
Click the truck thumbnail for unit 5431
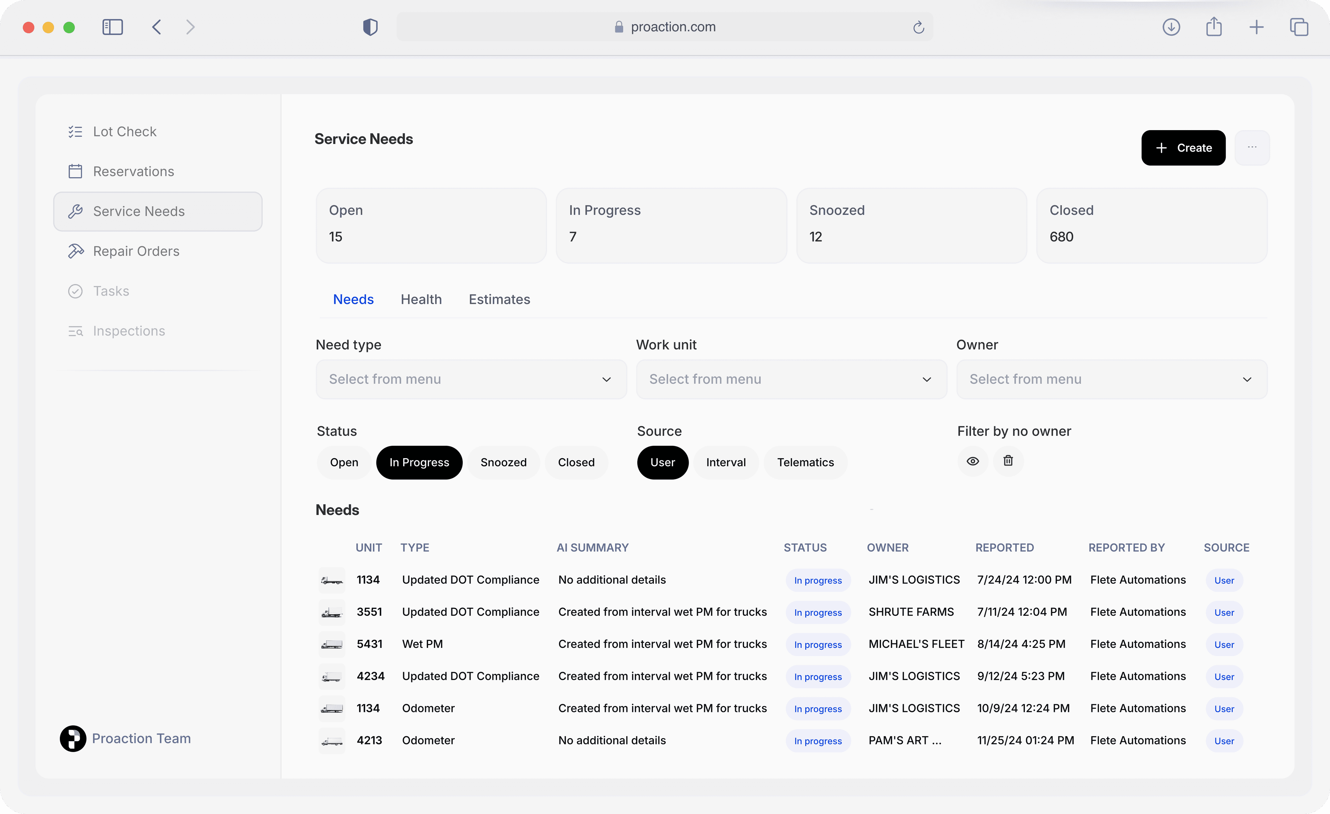click(331, 644)
